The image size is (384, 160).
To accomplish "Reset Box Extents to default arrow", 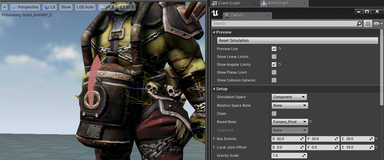I will [376, 139].
